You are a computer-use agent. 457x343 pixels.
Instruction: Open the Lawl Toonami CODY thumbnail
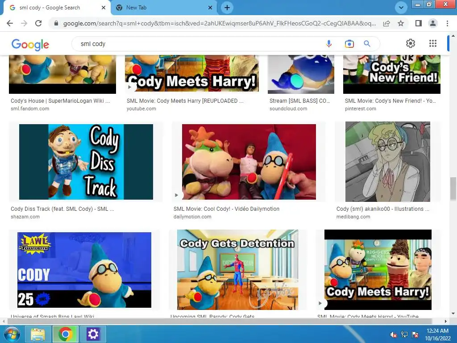point(84,270)
